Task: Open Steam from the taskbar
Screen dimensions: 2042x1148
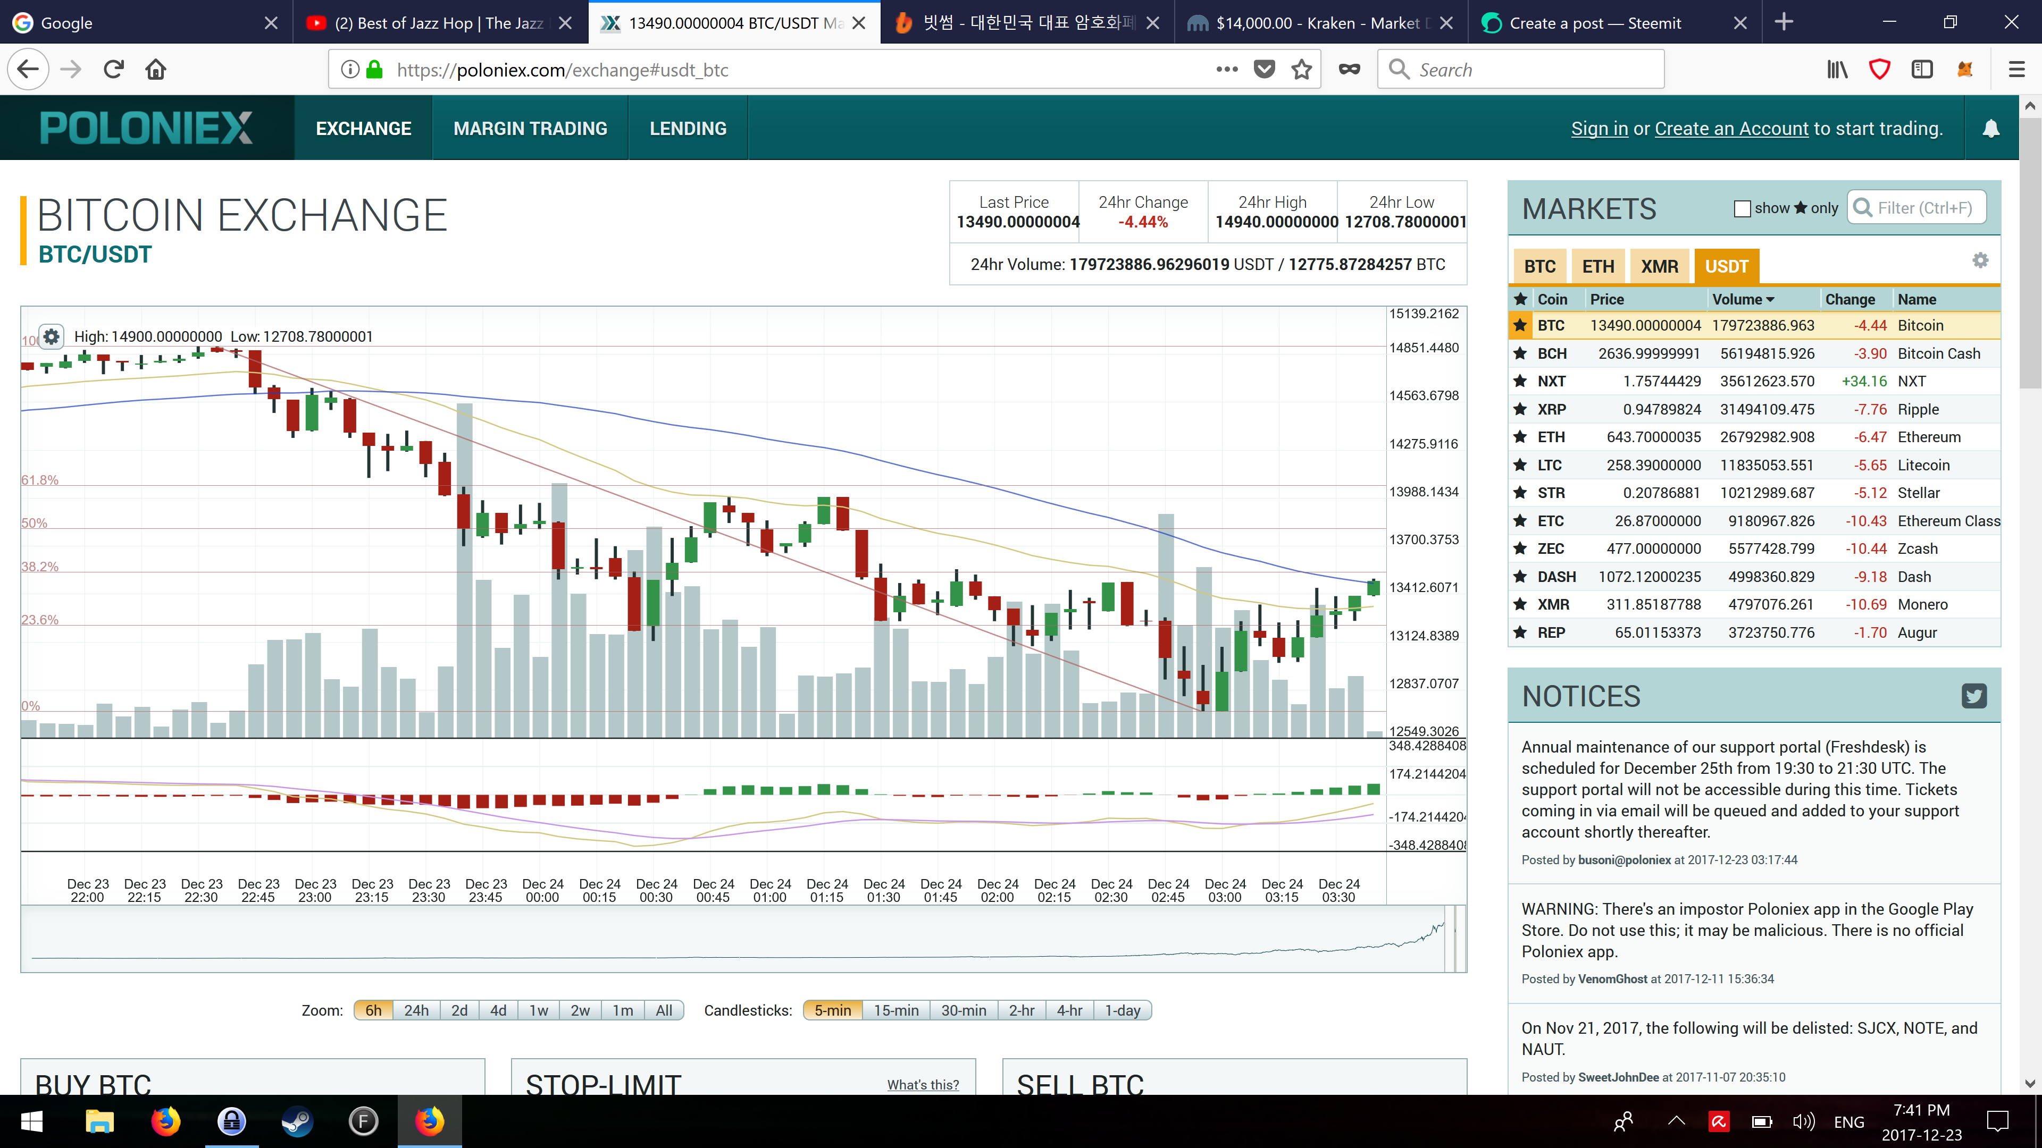Action: click(297, 1121)
